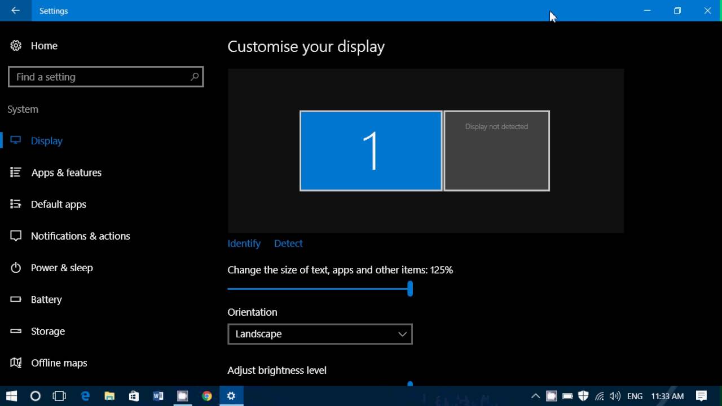This screenshot has width=722, height=406.
Task: Open Power & sleep settings
Action: pyautogui.click(x=62, y=267)
